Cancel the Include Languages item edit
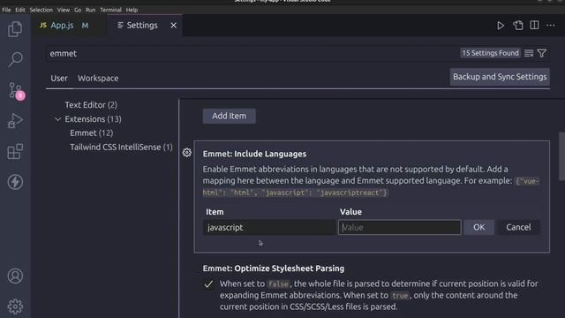The height and width of the screenshot is (318, 565). coord(518,228)
